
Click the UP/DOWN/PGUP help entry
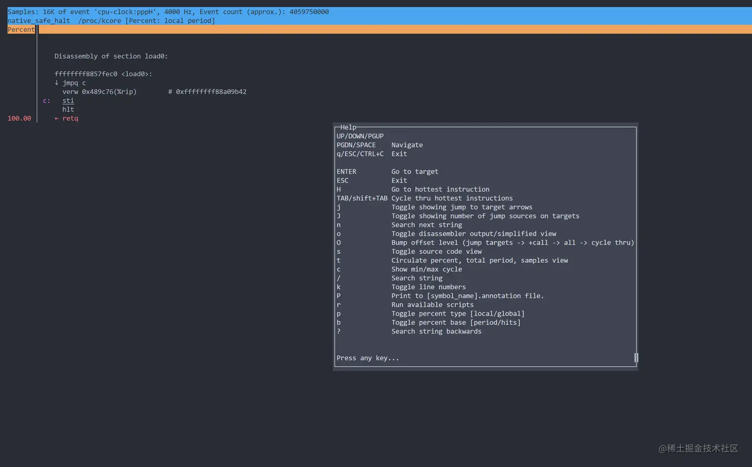360,136
